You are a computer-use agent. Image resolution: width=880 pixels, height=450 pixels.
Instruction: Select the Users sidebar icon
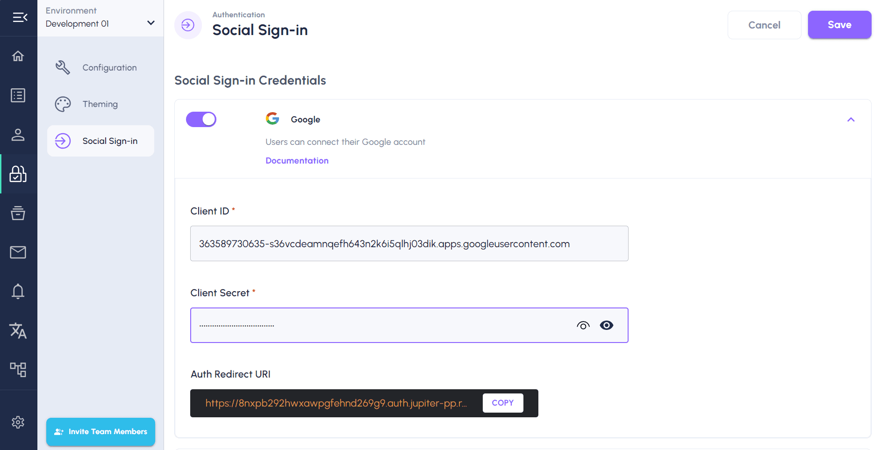tap(18, 135)
